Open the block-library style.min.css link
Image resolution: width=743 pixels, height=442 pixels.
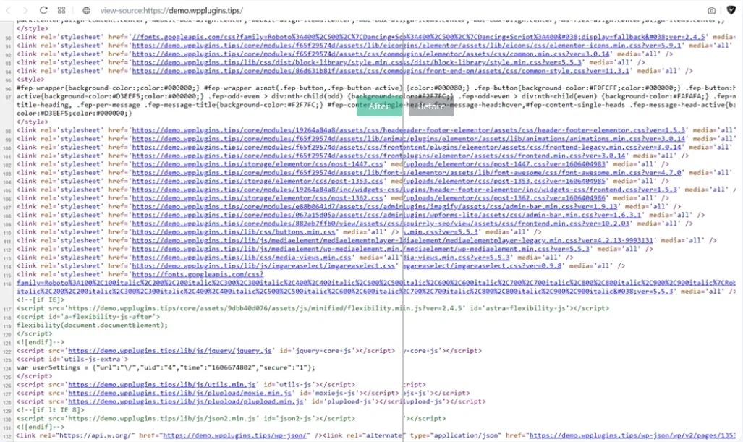(x=357, y=62)
